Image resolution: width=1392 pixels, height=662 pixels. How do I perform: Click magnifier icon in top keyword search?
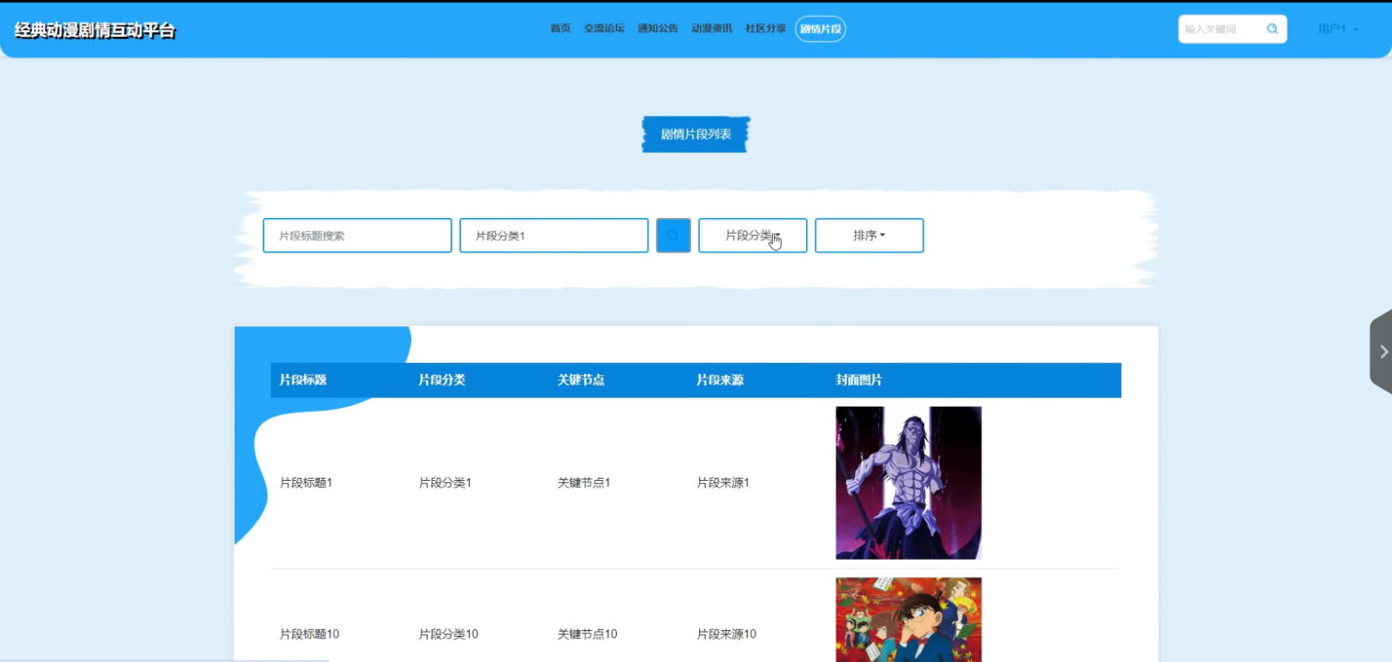click(x=1272, y=29)
